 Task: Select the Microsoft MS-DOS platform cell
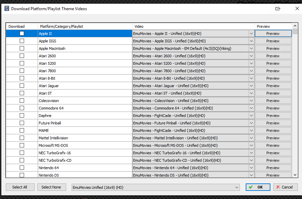pos(85,145)
